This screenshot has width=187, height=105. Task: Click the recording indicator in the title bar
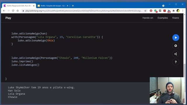tap(163, 6)
